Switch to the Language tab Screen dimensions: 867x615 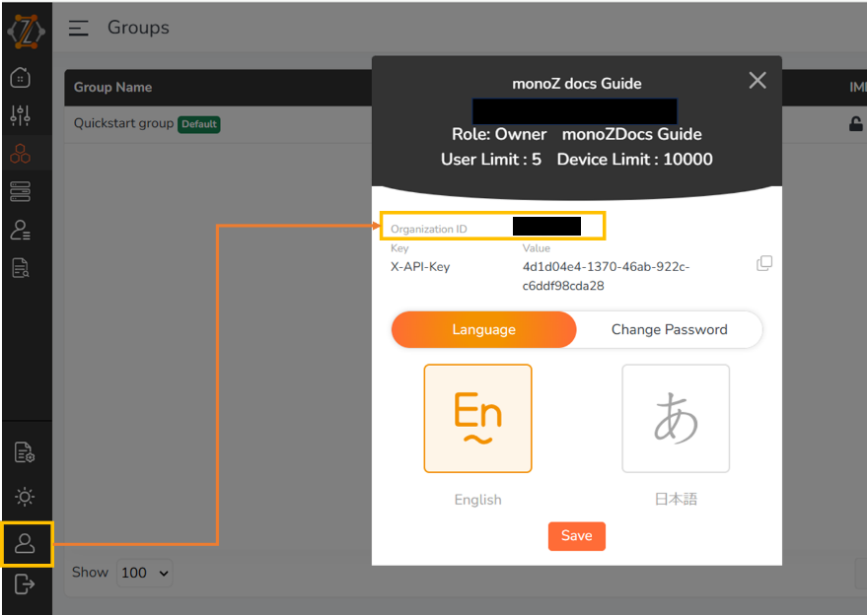tap(483, 330)
